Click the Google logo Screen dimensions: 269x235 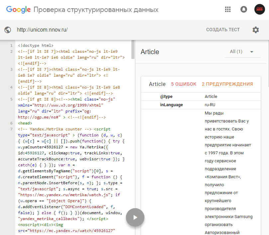19,9
